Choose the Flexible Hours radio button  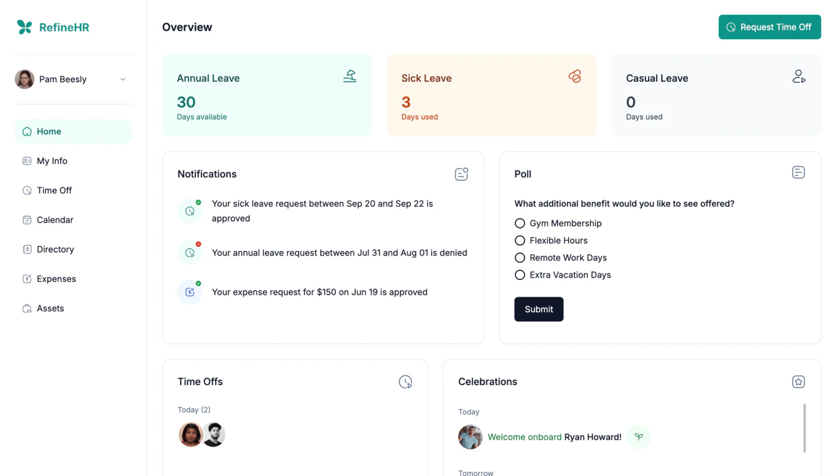tap(520, 241)
